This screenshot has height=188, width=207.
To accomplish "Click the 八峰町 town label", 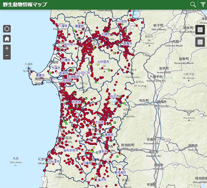I will 62,26.
